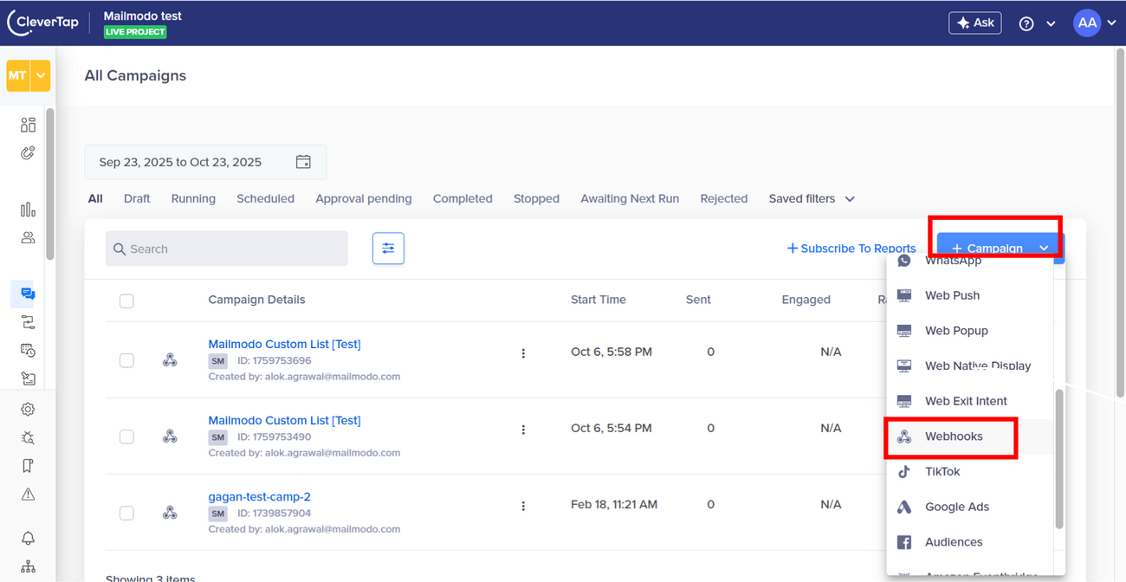Image resolution: width=1126 pixels, height=582 pixels.
Task: Check the first Mailmodo Custom List row
Action: 126,360
